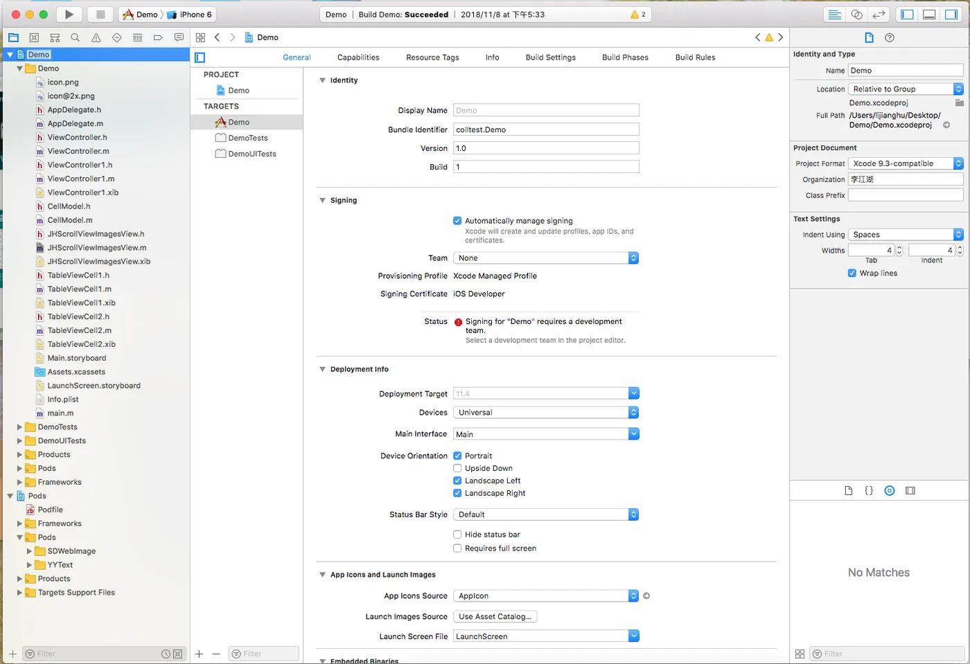Show the Symbol navigator
This screenshot has height=664, width=970.
coord(55,37)
